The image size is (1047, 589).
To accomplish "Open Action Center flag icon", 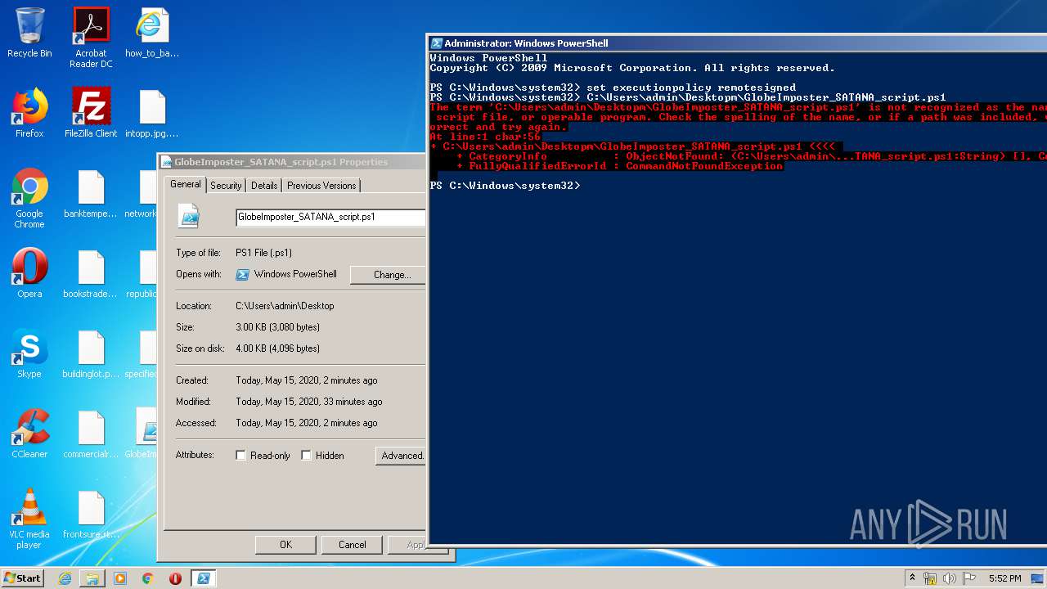I will [969, 578].
